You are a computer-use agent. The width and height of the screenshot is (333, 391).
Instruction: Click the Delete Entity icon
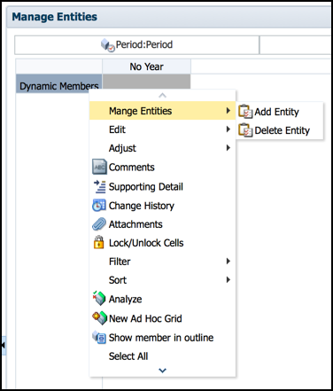[245, 130]
